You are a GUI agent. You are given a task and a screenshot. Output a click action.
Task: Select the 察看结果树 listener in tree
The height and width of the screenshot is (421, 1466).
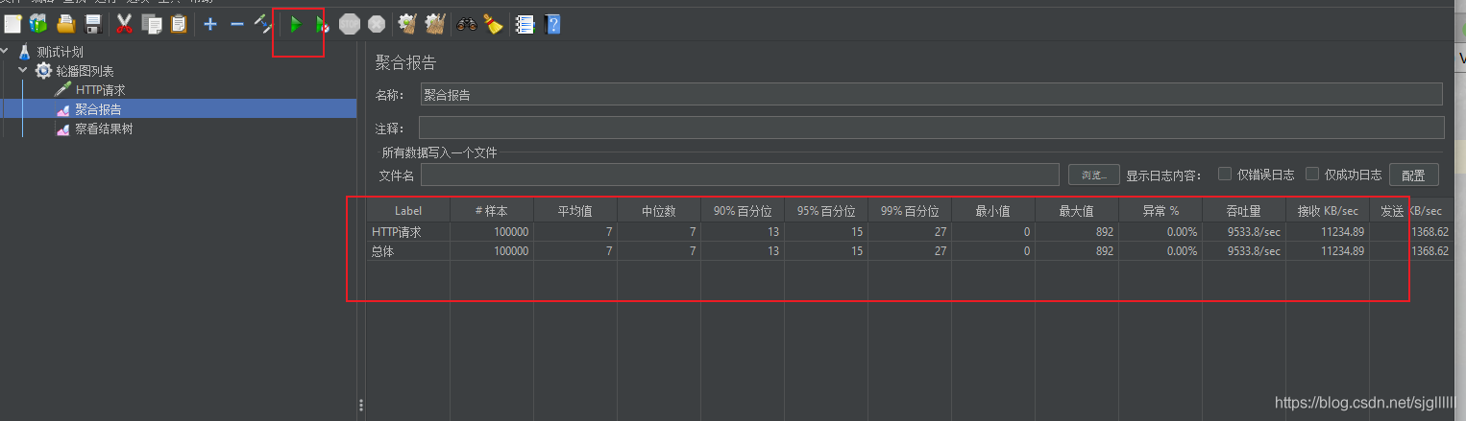pyautogui.click(x=104, y=129)
